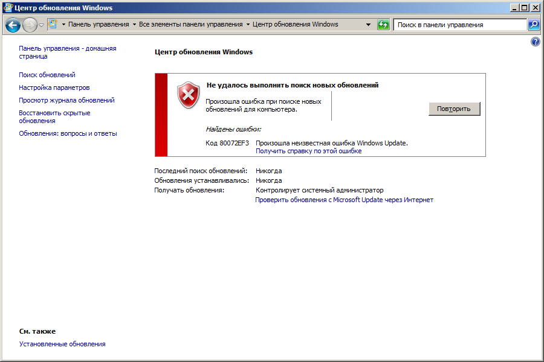Open Все элементы панели управления breadcrumb
This screenshot has width=544, height=362.
(190, 24)
